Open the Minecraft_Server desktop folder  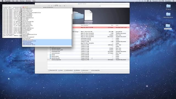pos(168,15)
